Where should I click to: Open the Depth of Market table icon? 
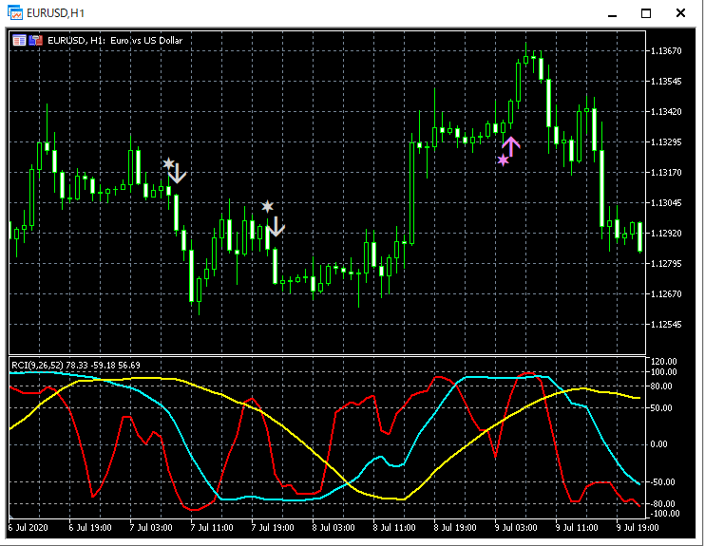pyautogui.click(x=19, y=41)
